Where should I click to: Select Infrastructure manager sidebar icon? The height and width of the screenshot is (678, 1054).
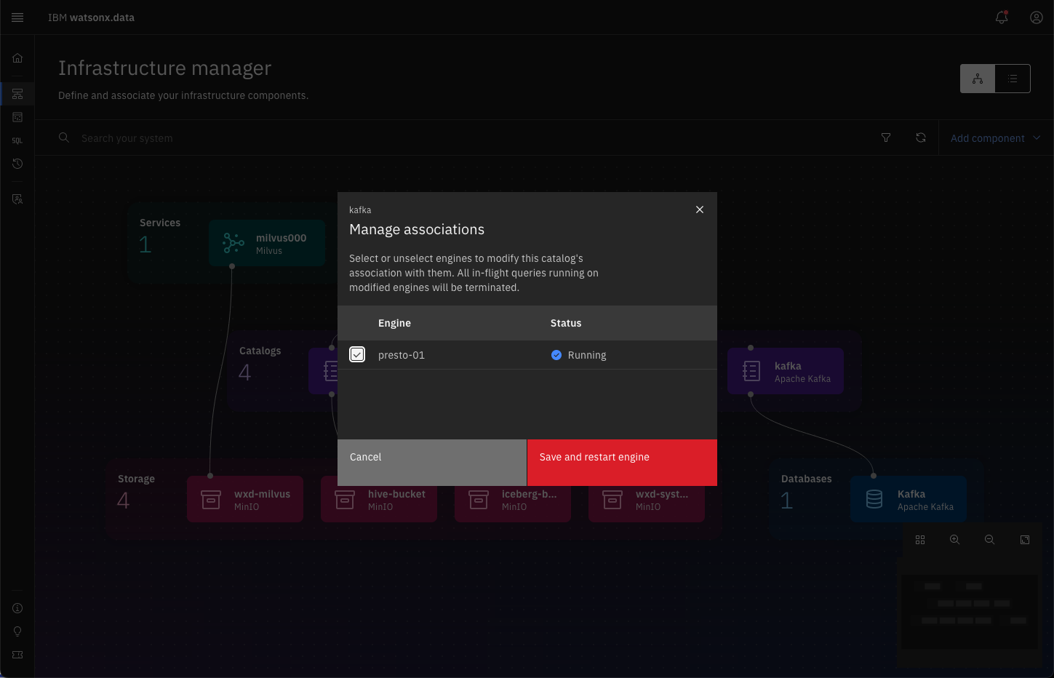[17, 94]
